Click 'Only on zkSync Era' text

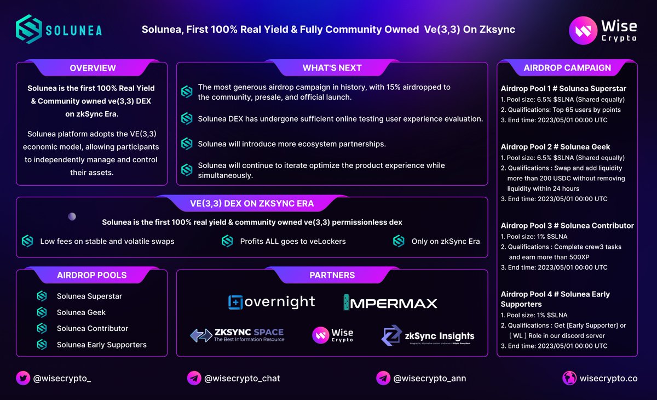coord(446,241)
